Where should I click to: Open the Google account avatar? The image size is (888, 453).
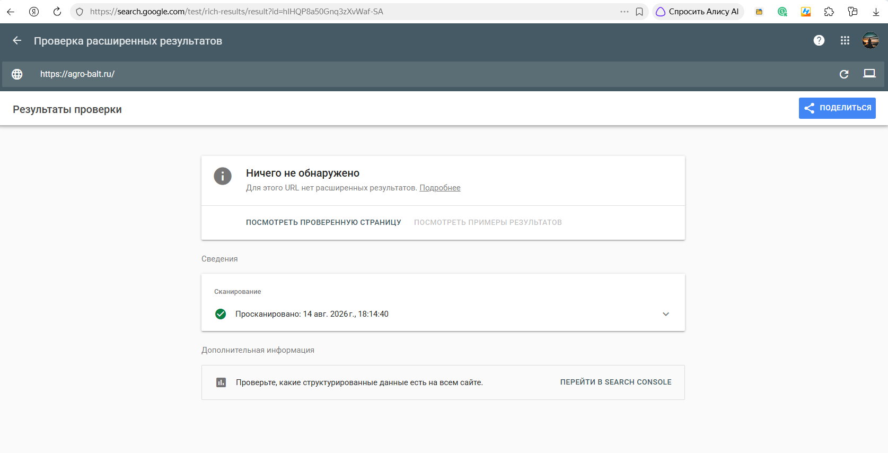(871, 40)
